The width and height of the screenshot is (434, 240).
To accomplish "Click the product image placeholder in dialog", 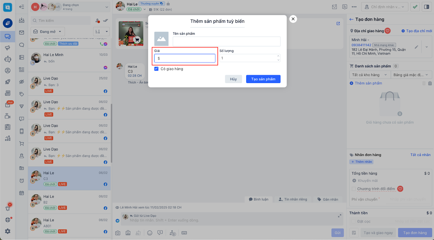I will click(161, 39).
